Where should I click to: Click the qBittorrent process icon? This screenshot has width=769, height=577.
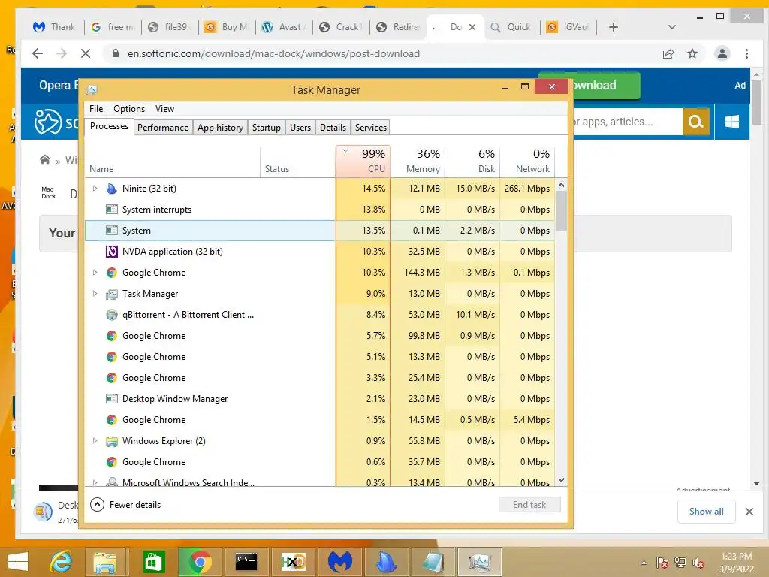(x=112, y=315)
